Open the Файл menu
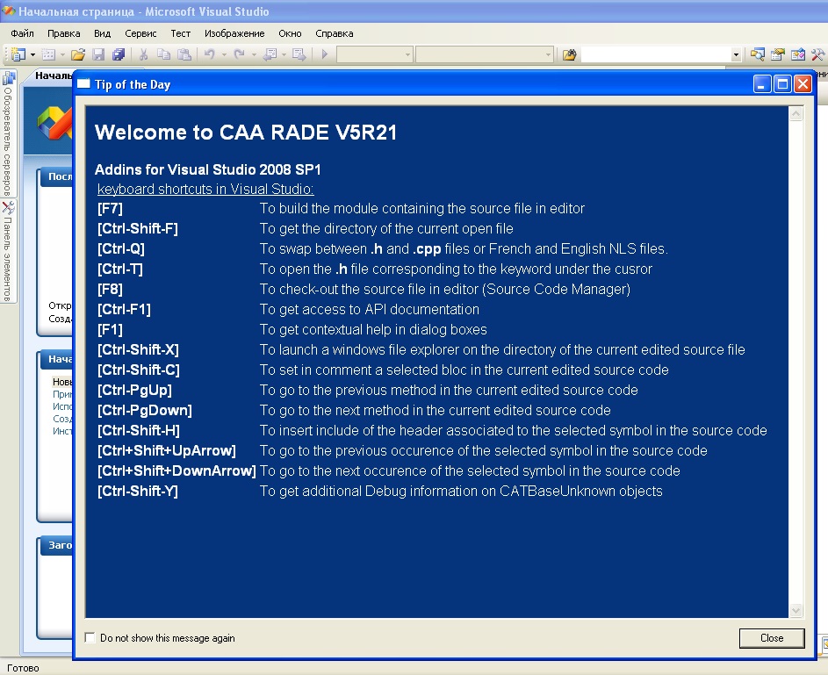The height and width of the screenshot is (675, 828). (22, 33)
